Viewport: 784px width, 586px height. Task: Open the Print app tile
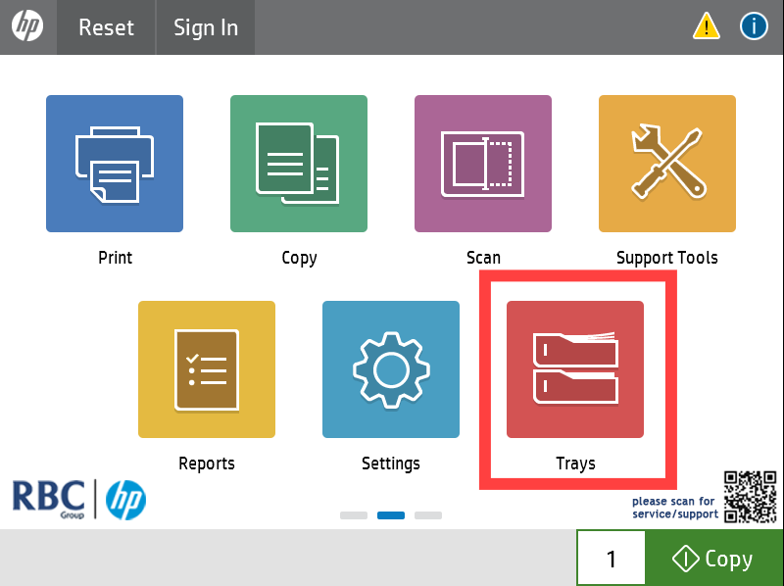pos(115,164)
